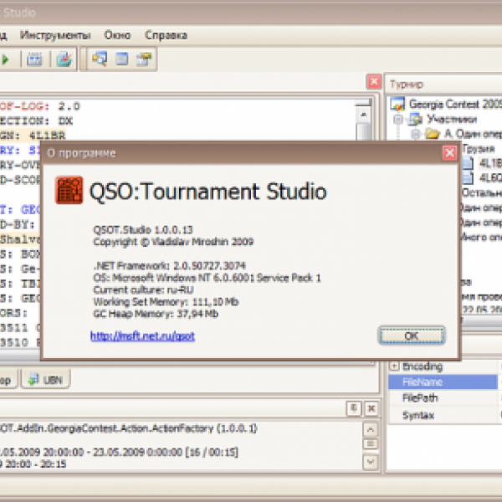
Task: Select the Syntax property row
Action: [x=443, y=415]
